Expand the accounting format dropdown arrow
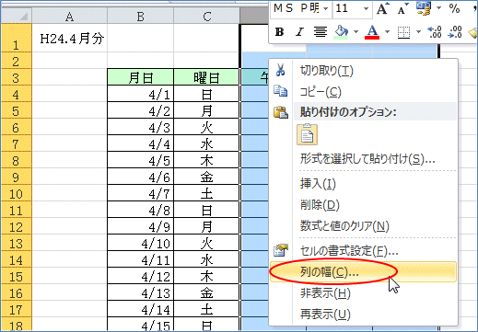The width and height of the screenshot is (478, 332). coord(438,8)
